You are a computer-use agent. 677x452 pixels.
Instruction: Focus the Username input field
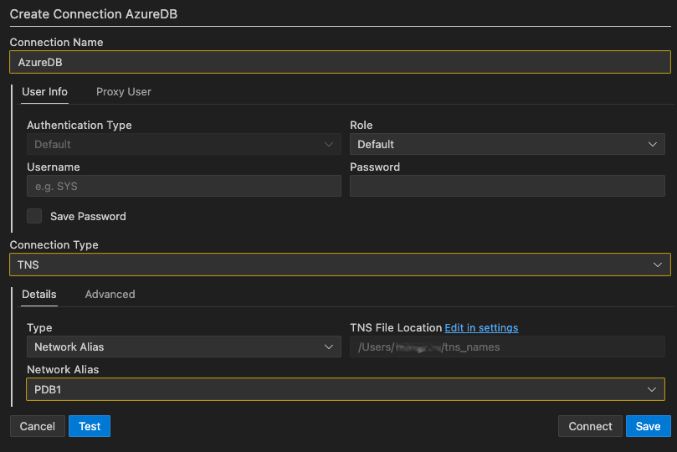click(183, 186)
